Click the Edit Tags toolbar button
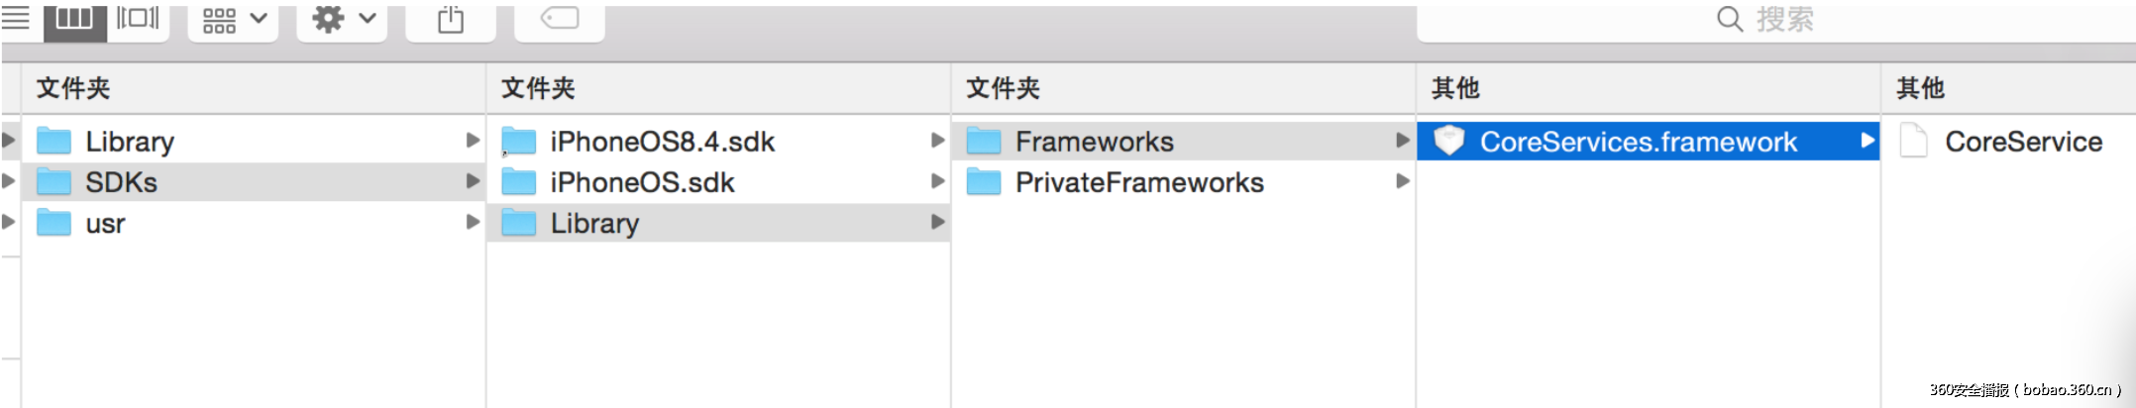This screenshot has width=2136, height=408. [560, 20]
